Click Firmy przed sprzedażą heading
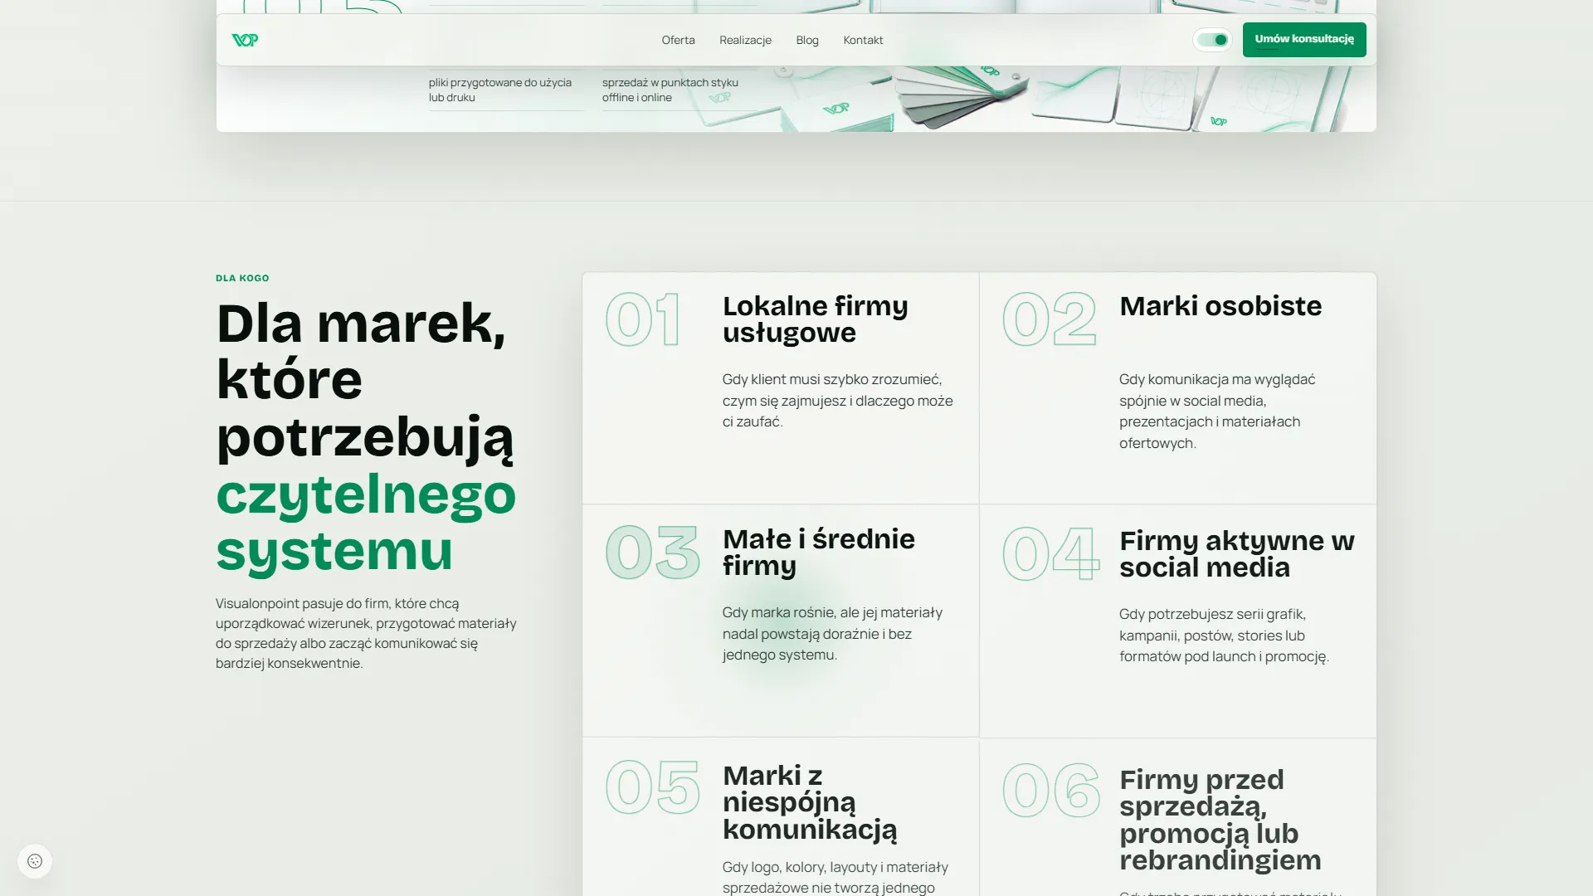 (1220, 819)
